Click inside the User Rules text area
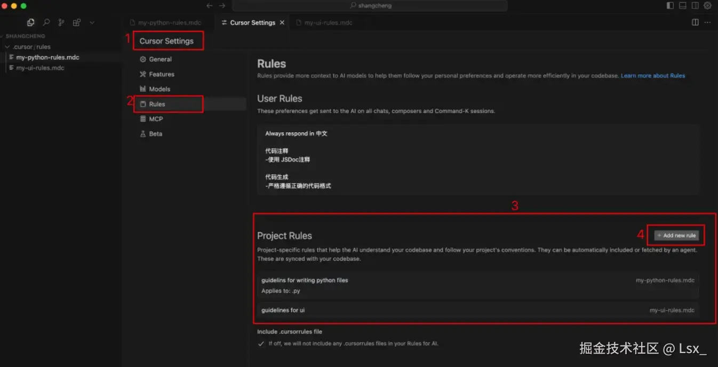The width and height of the screenshot is (718, 367). 477,159
